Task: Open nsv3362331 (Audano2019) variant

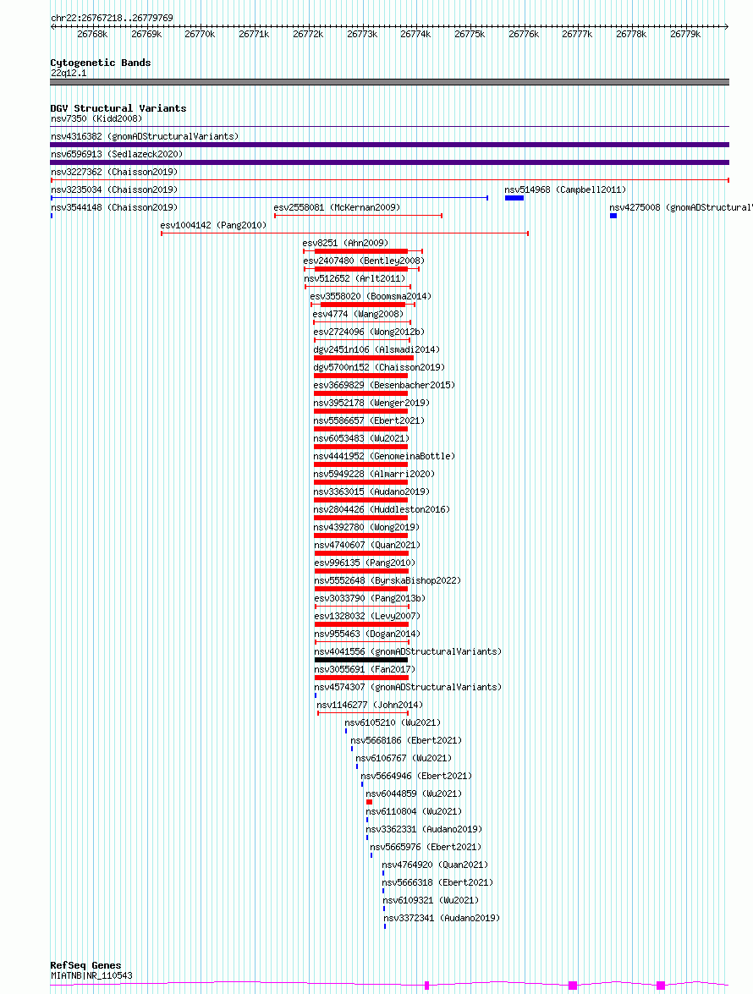Action: coord(424,828)
